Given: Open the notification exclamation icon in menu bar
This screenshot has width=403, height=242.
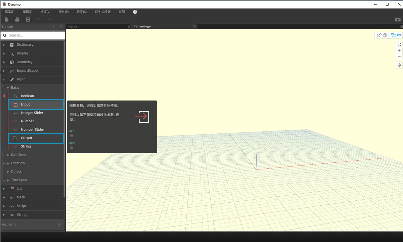Looking at the screenshot, I should (135, 12).
